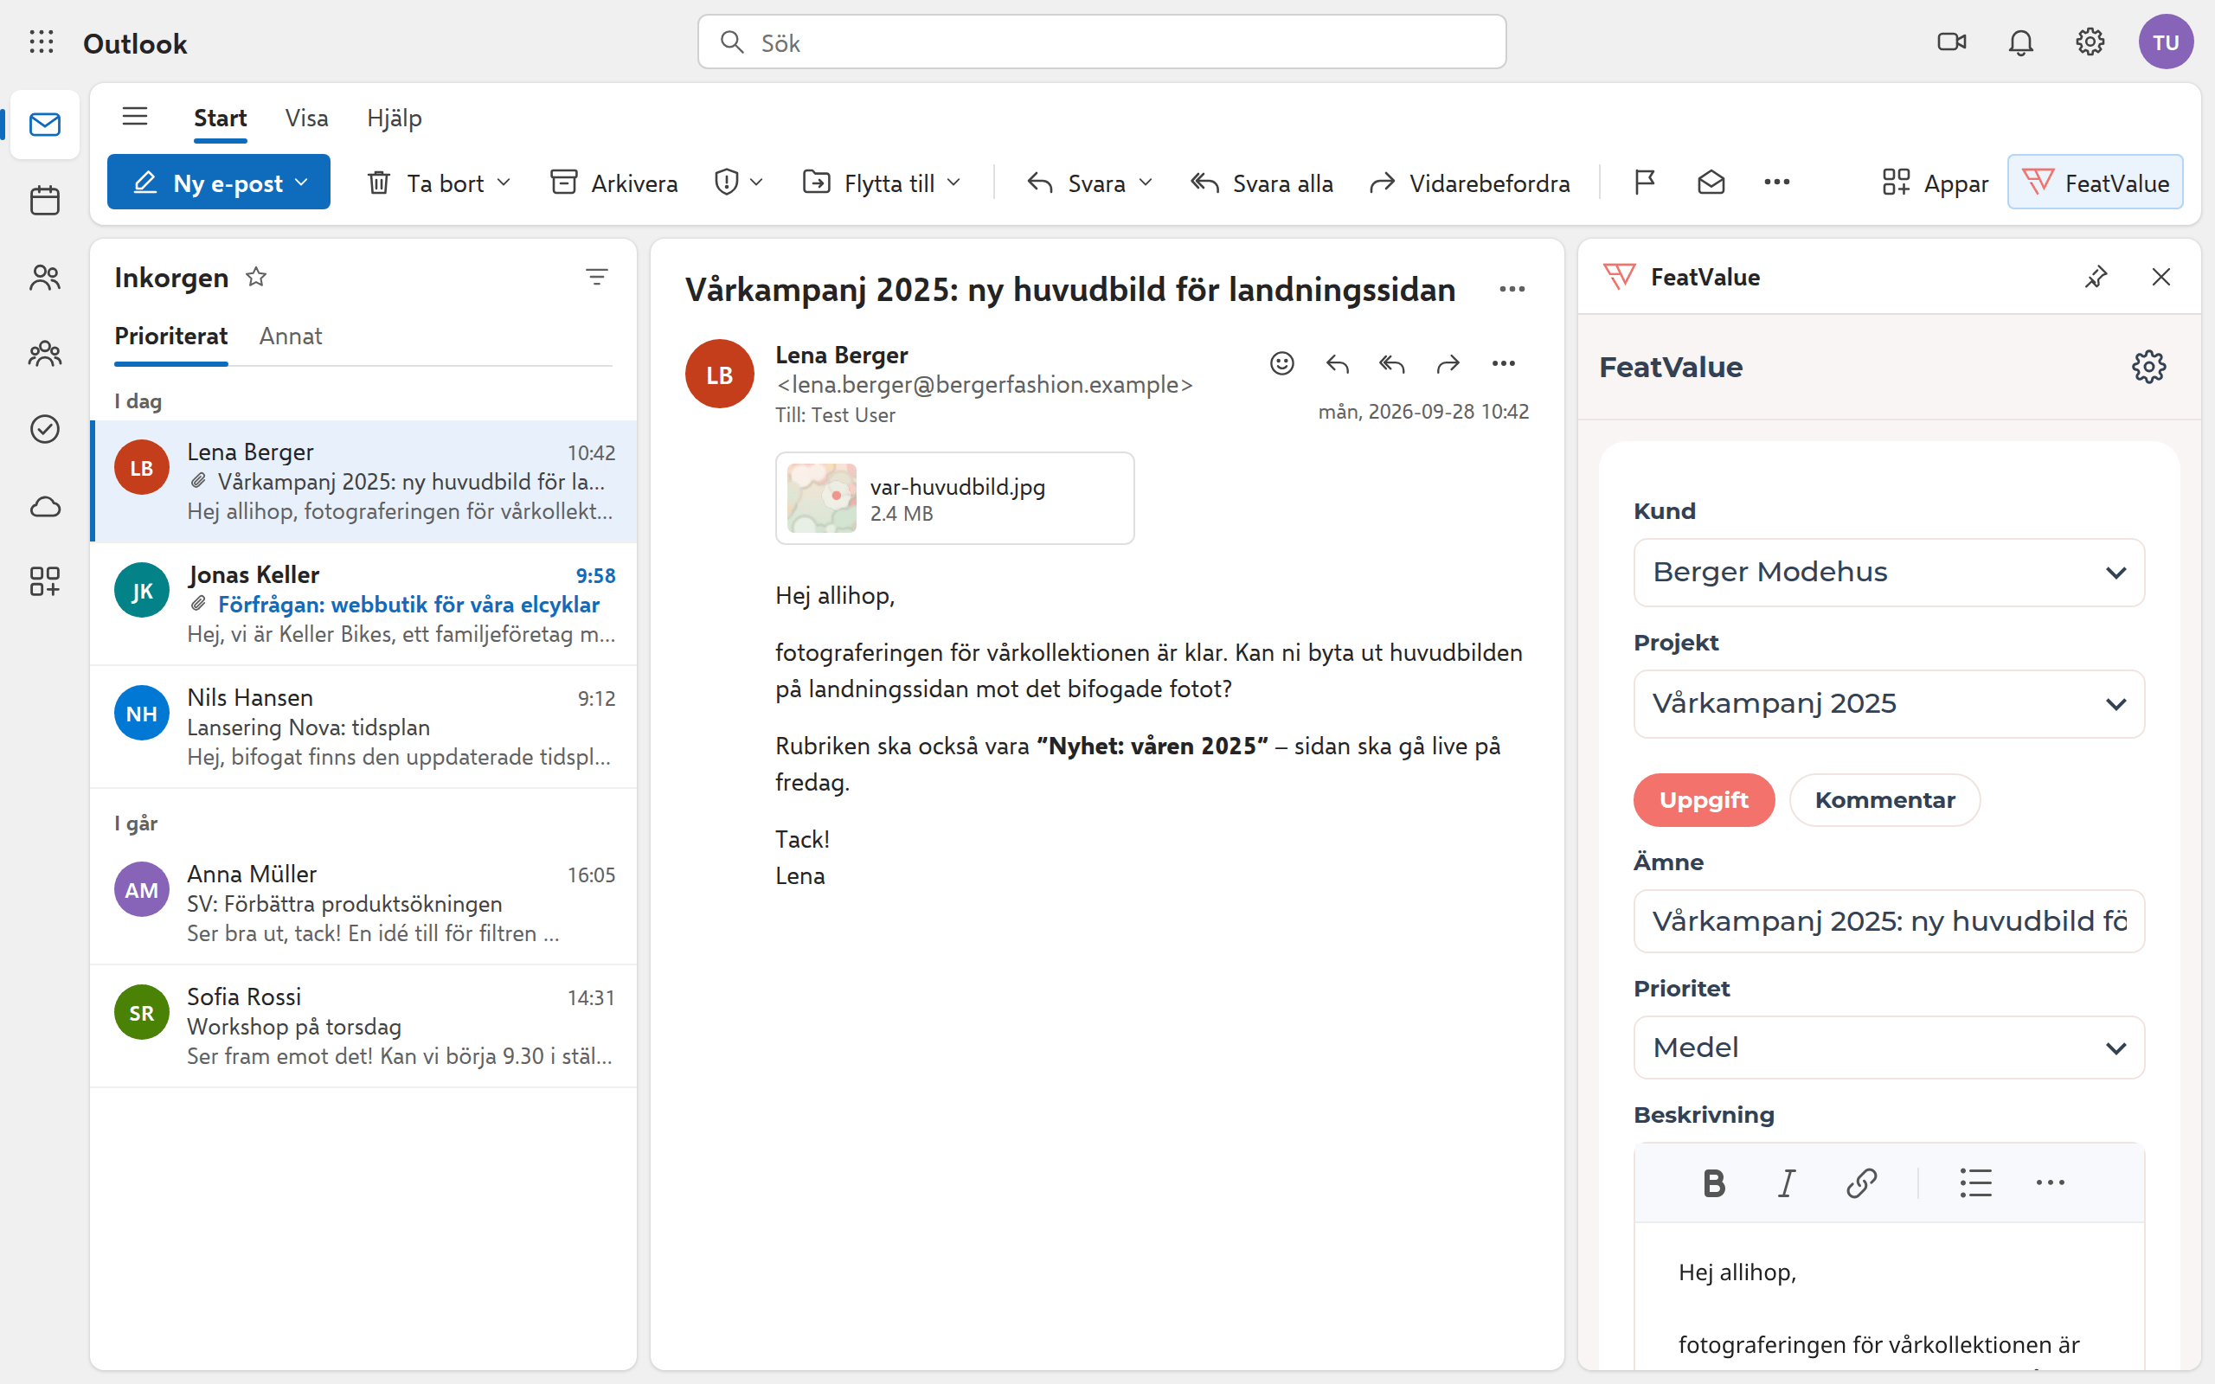Pin the FeatValue panel
This screenshot has height=1384, width=2215.
2095,277
